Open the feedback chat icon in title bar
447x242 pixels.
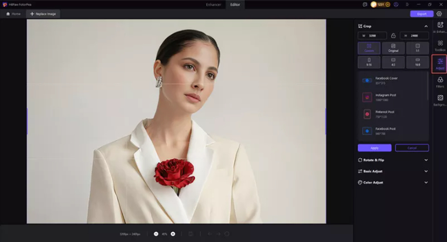[365, 4]
